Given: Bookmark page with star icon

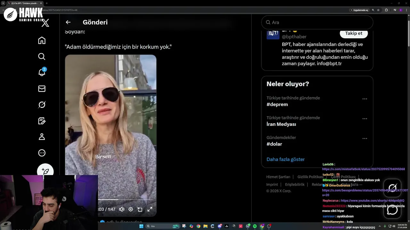Looking at the screenshot, I should click(x=378, y=10).
